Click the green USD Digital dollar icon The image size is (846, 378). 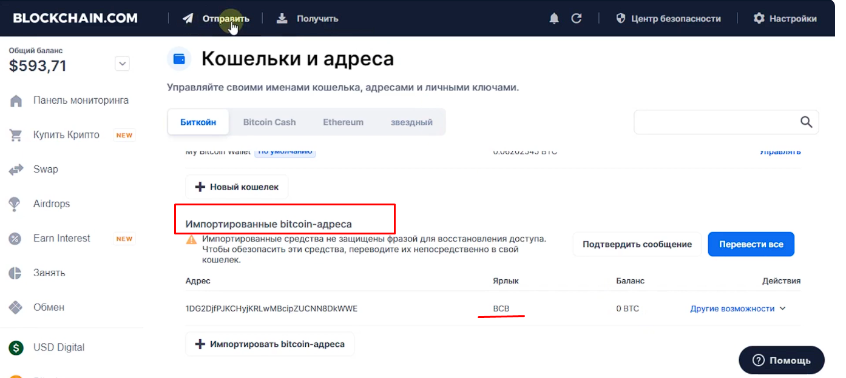[16, 348]
